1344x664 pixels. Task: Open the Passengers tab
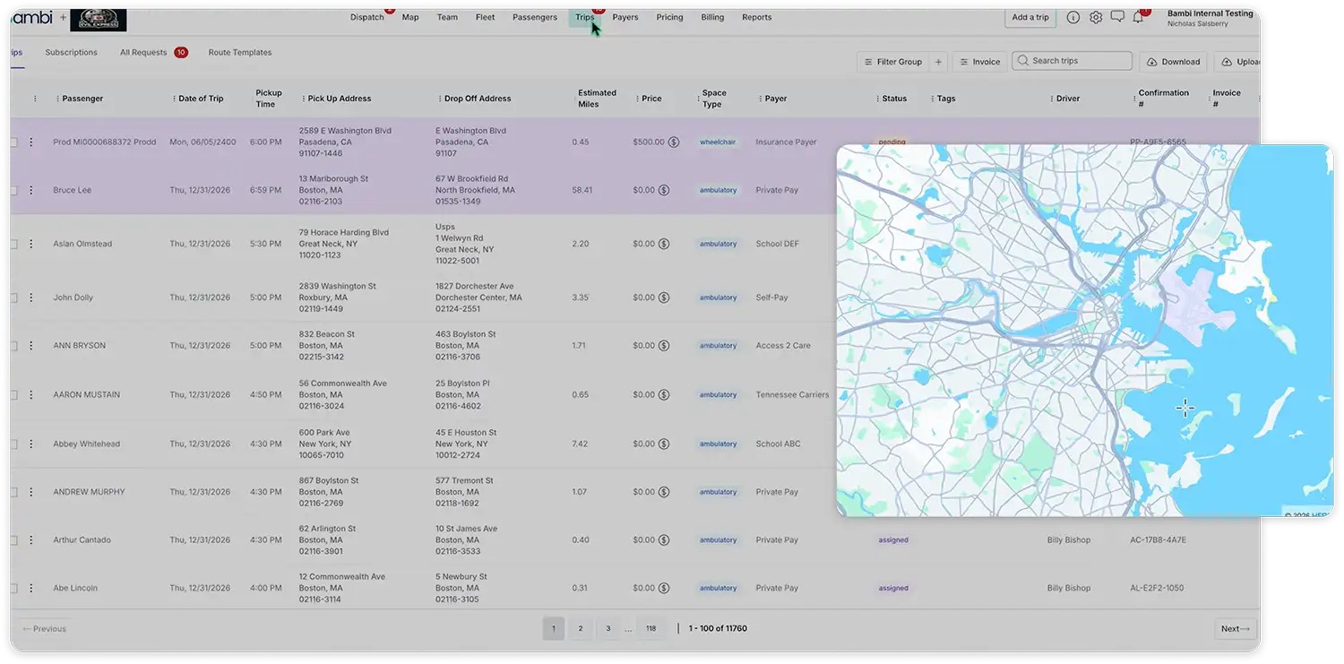(x=535, y=17)
